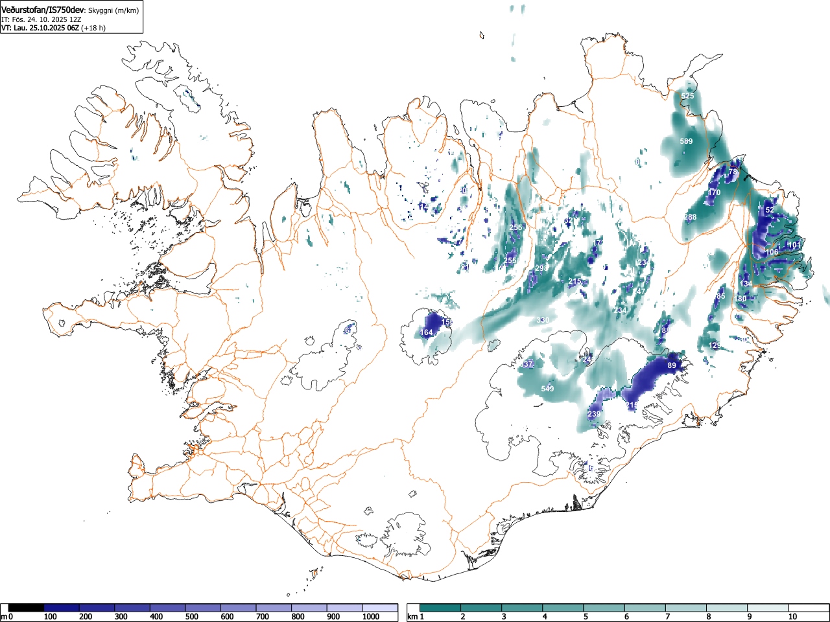The image size is (830, 622).
Task: Click the '6' label on the km legend
Action: tap(626, 617)
